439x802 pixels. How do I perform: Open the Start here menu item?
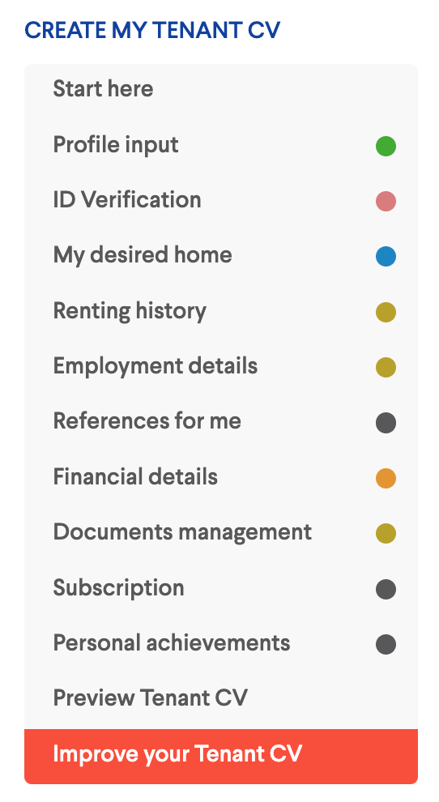pos(221,89)
